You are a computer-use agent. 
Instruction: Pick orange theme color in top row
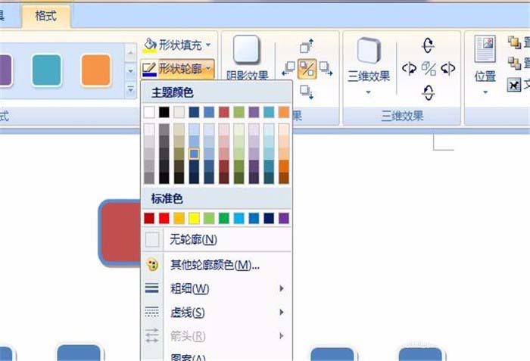284,112
